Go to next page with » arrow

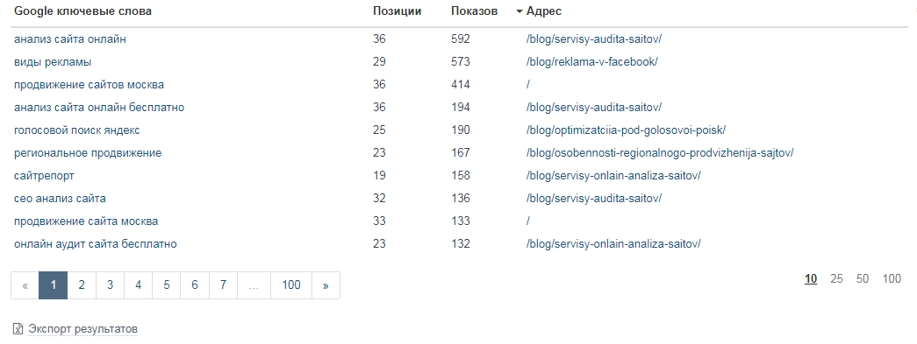point(326,285)
